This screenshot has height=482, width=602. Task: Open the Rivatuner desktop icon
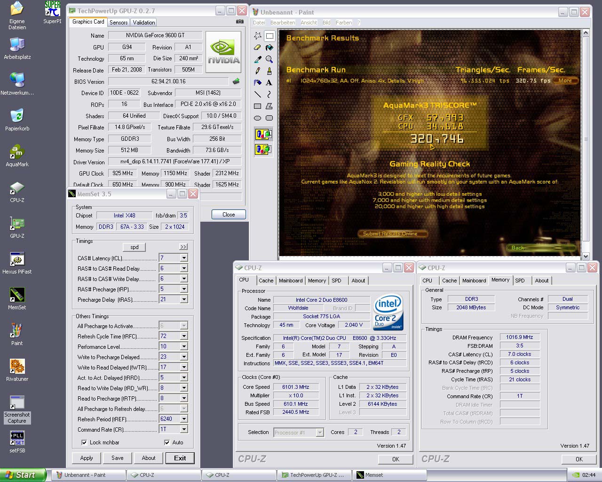point(17,370)
